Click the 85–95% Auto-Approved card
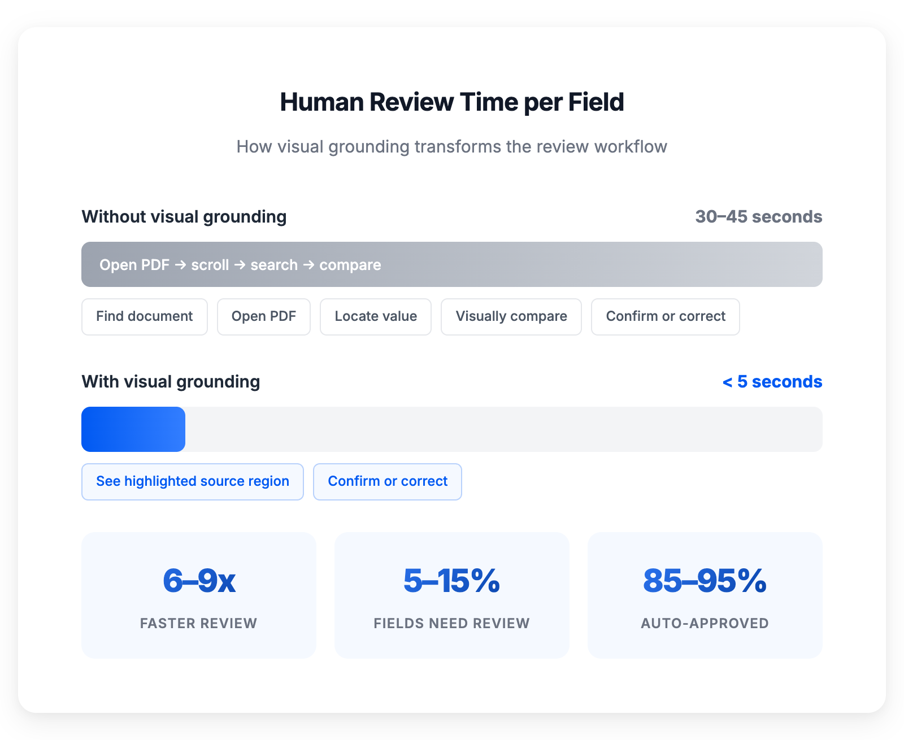 click(x=705, y=595)
